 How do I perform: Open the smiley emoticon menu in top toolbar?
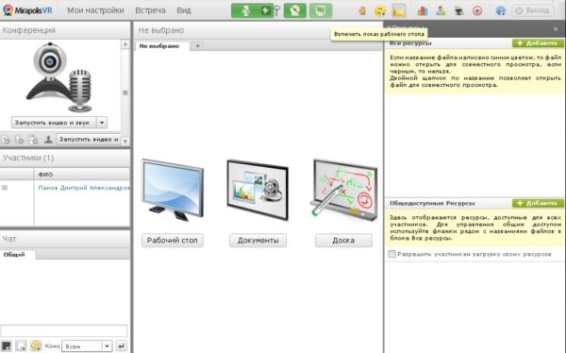pyautogui.click(x=380, y=10)
